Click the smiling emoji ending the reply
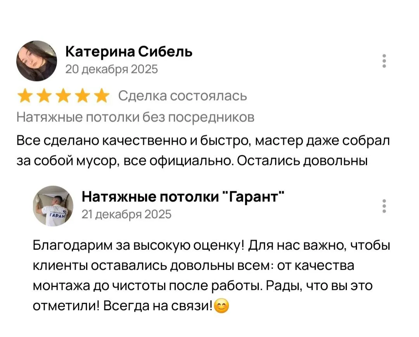419x337 pixels. 222,307
